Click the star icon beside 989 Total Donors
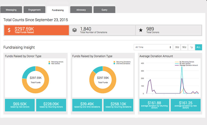 coord(141,30)
